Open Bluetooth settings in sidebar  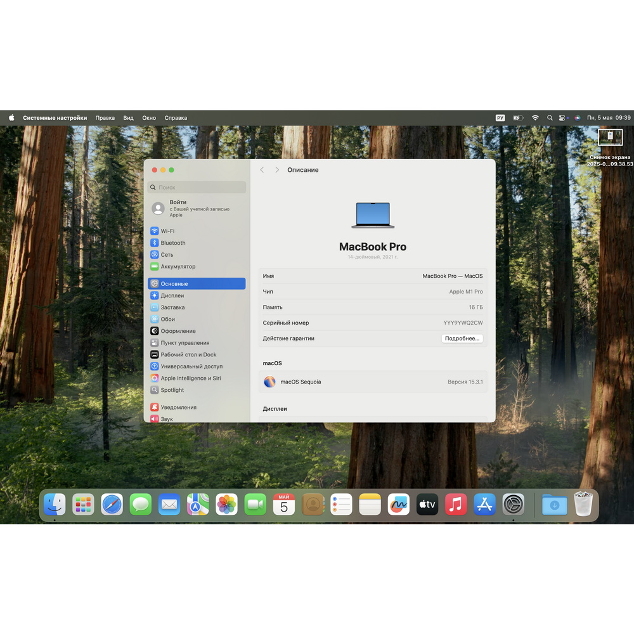pos(197,243)
